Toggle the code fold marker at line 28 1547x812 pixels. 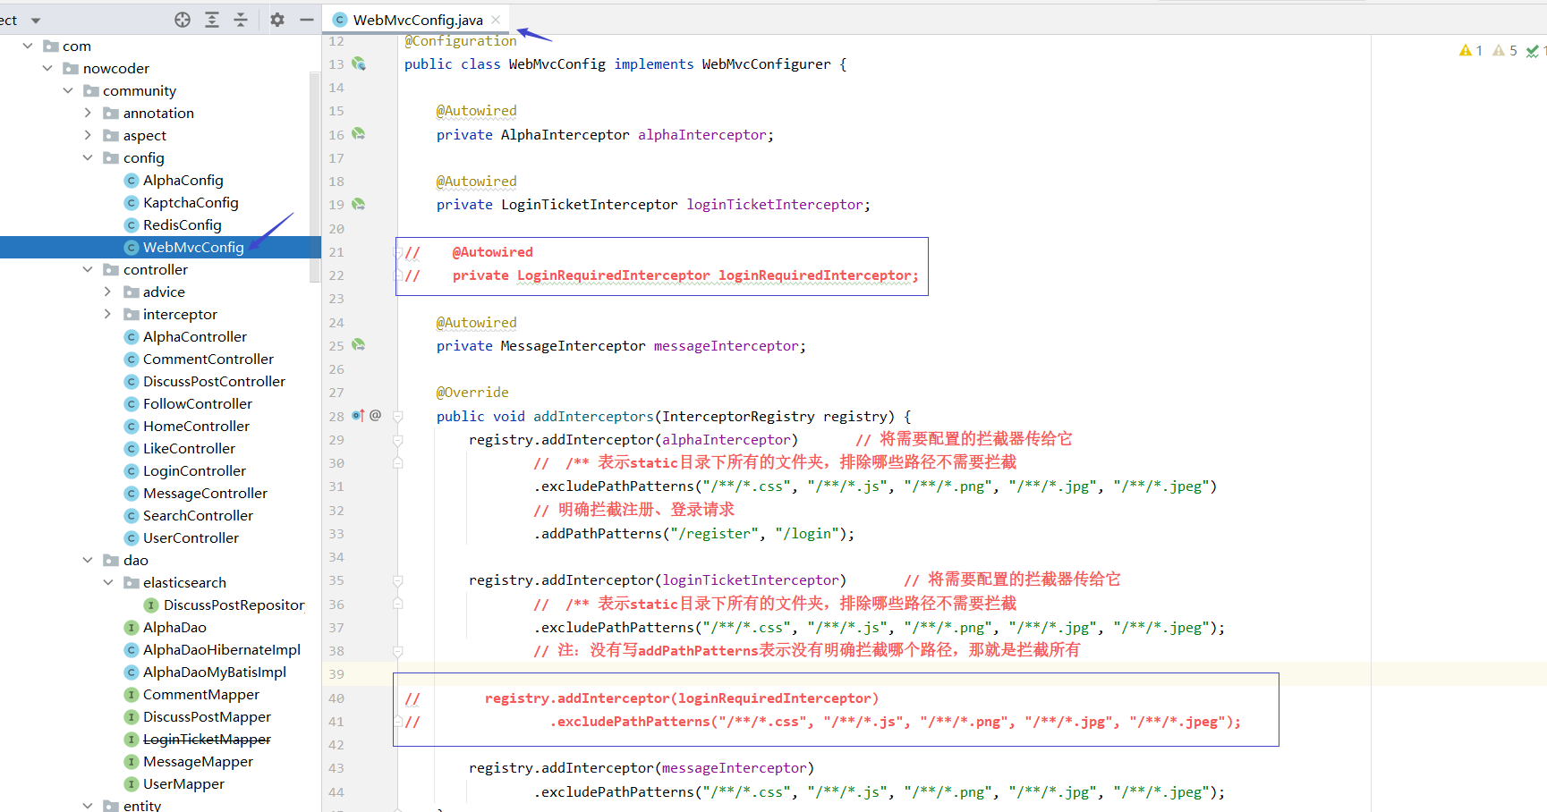click(398, 416)
